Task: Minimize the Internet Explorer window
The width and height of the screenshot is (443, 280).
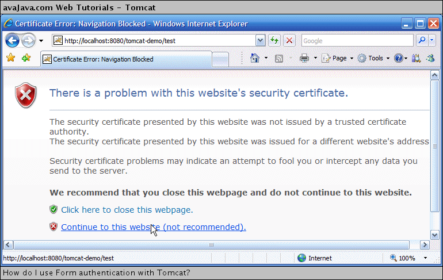Action: [x=407, y=24]
